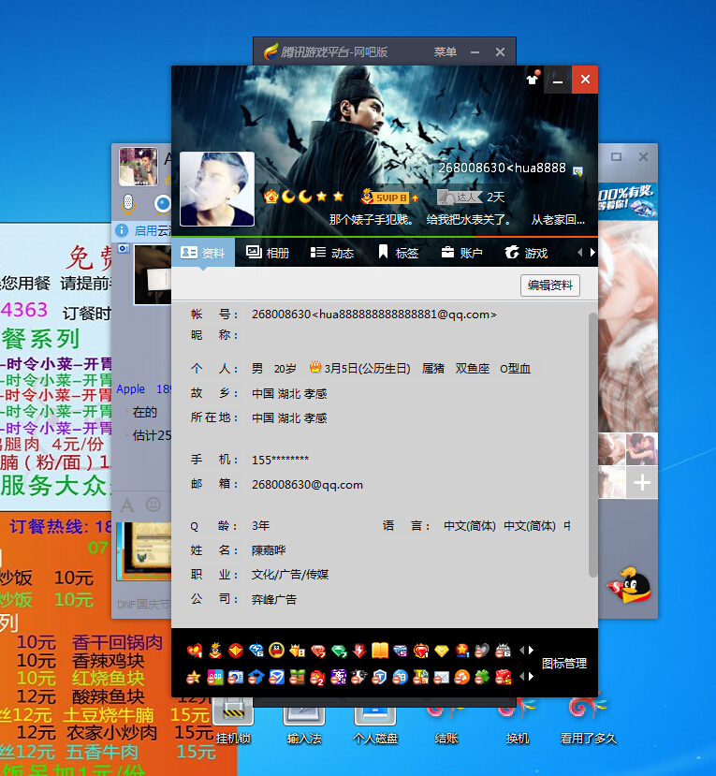Image resolution: width=716 pixels, height=776 pixels.
Task: Switch to the 游戏 tab
Action: [526, 253]
